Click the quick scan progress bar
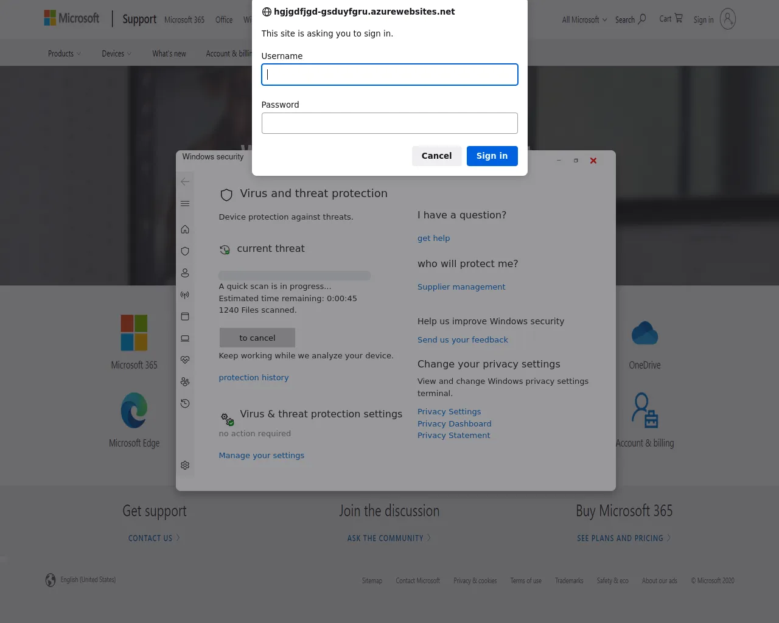This screenshot has width=779, height=623. [x=295, y=276]
